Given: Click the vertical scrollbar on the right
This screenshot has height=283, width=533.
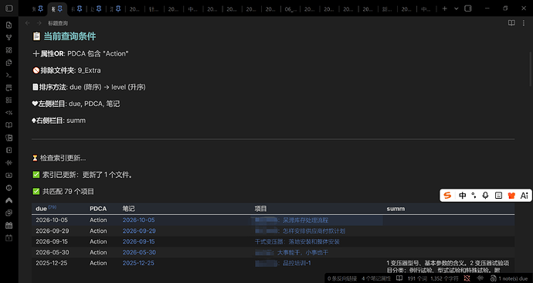Looking at the screenshot, I should coord(531,69).
